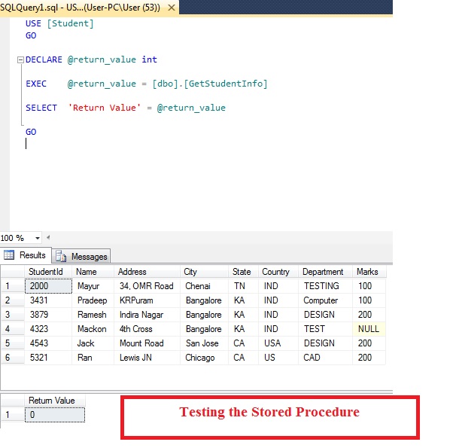The width and height of the screenshot is (456, 448).
Task: Click the Name column header
Action: (x=93, y=272)
